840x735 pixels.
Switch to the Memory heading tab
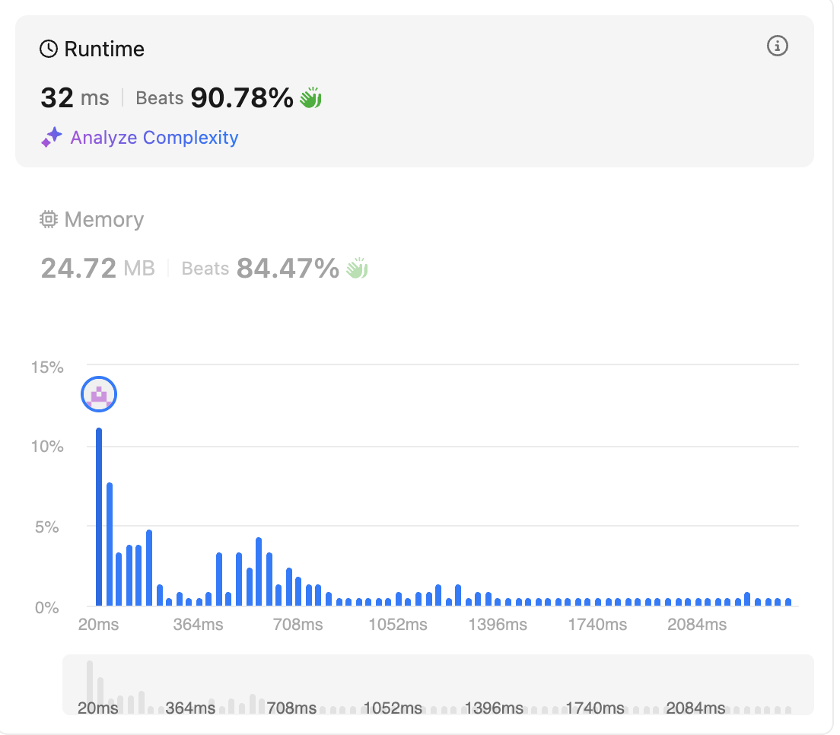pos(103,220)
